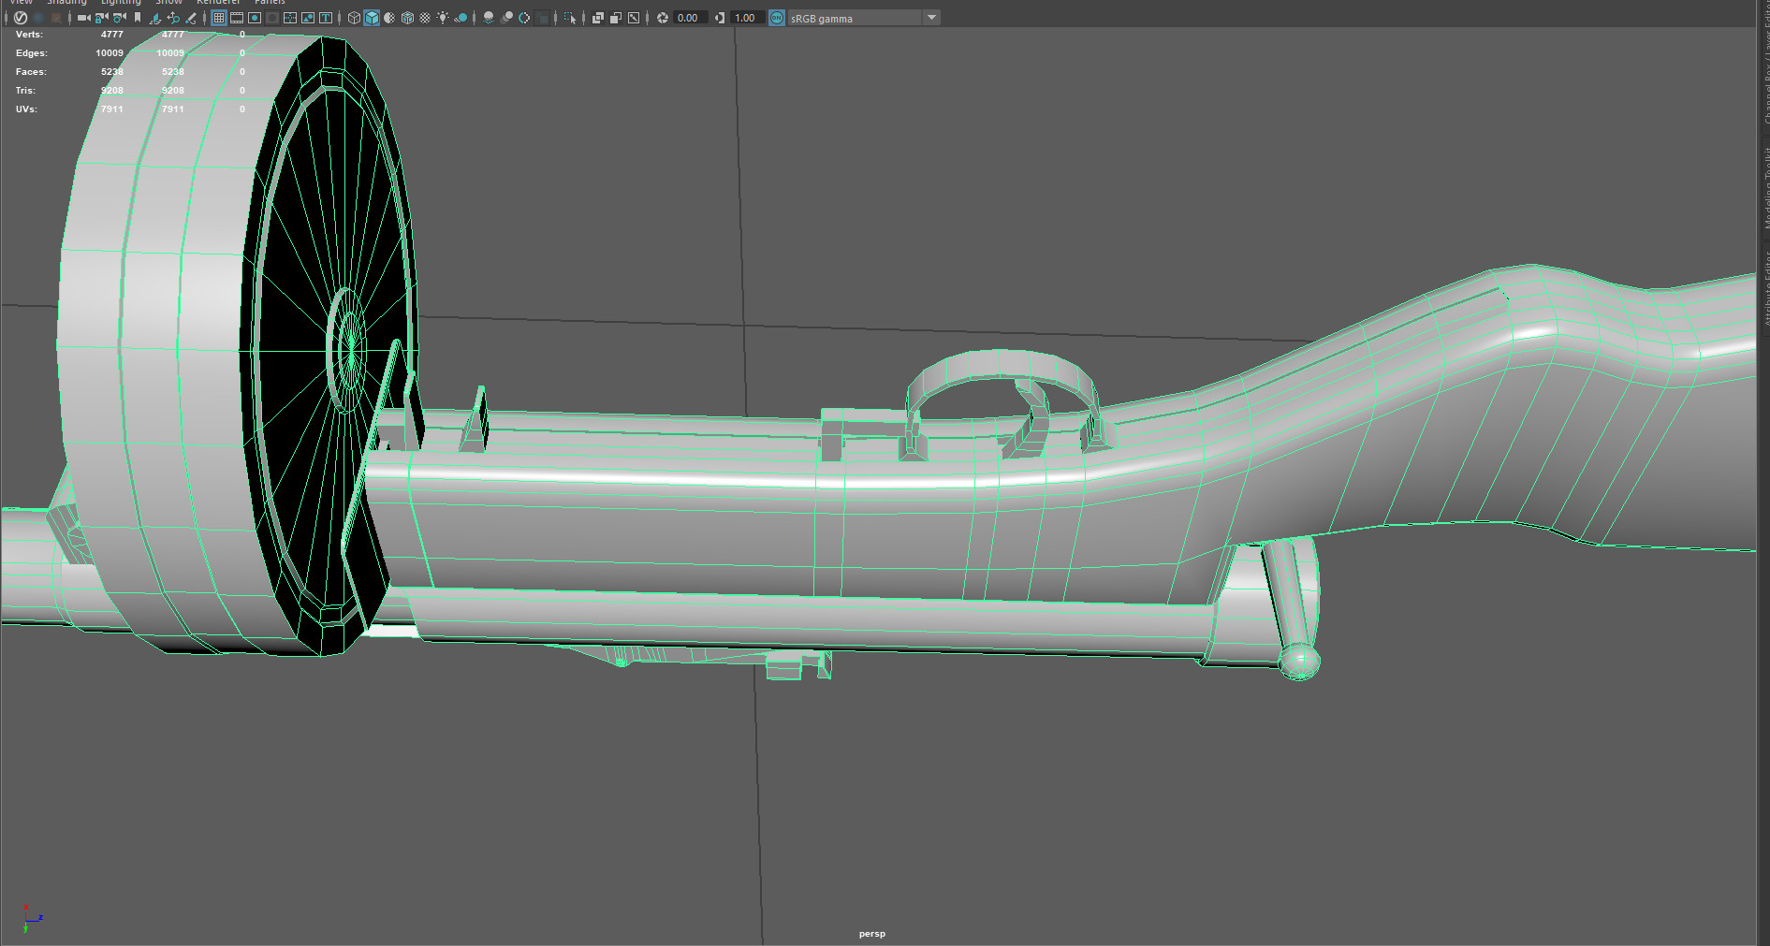Toggle the resolution gate display

tap(255, 18)
